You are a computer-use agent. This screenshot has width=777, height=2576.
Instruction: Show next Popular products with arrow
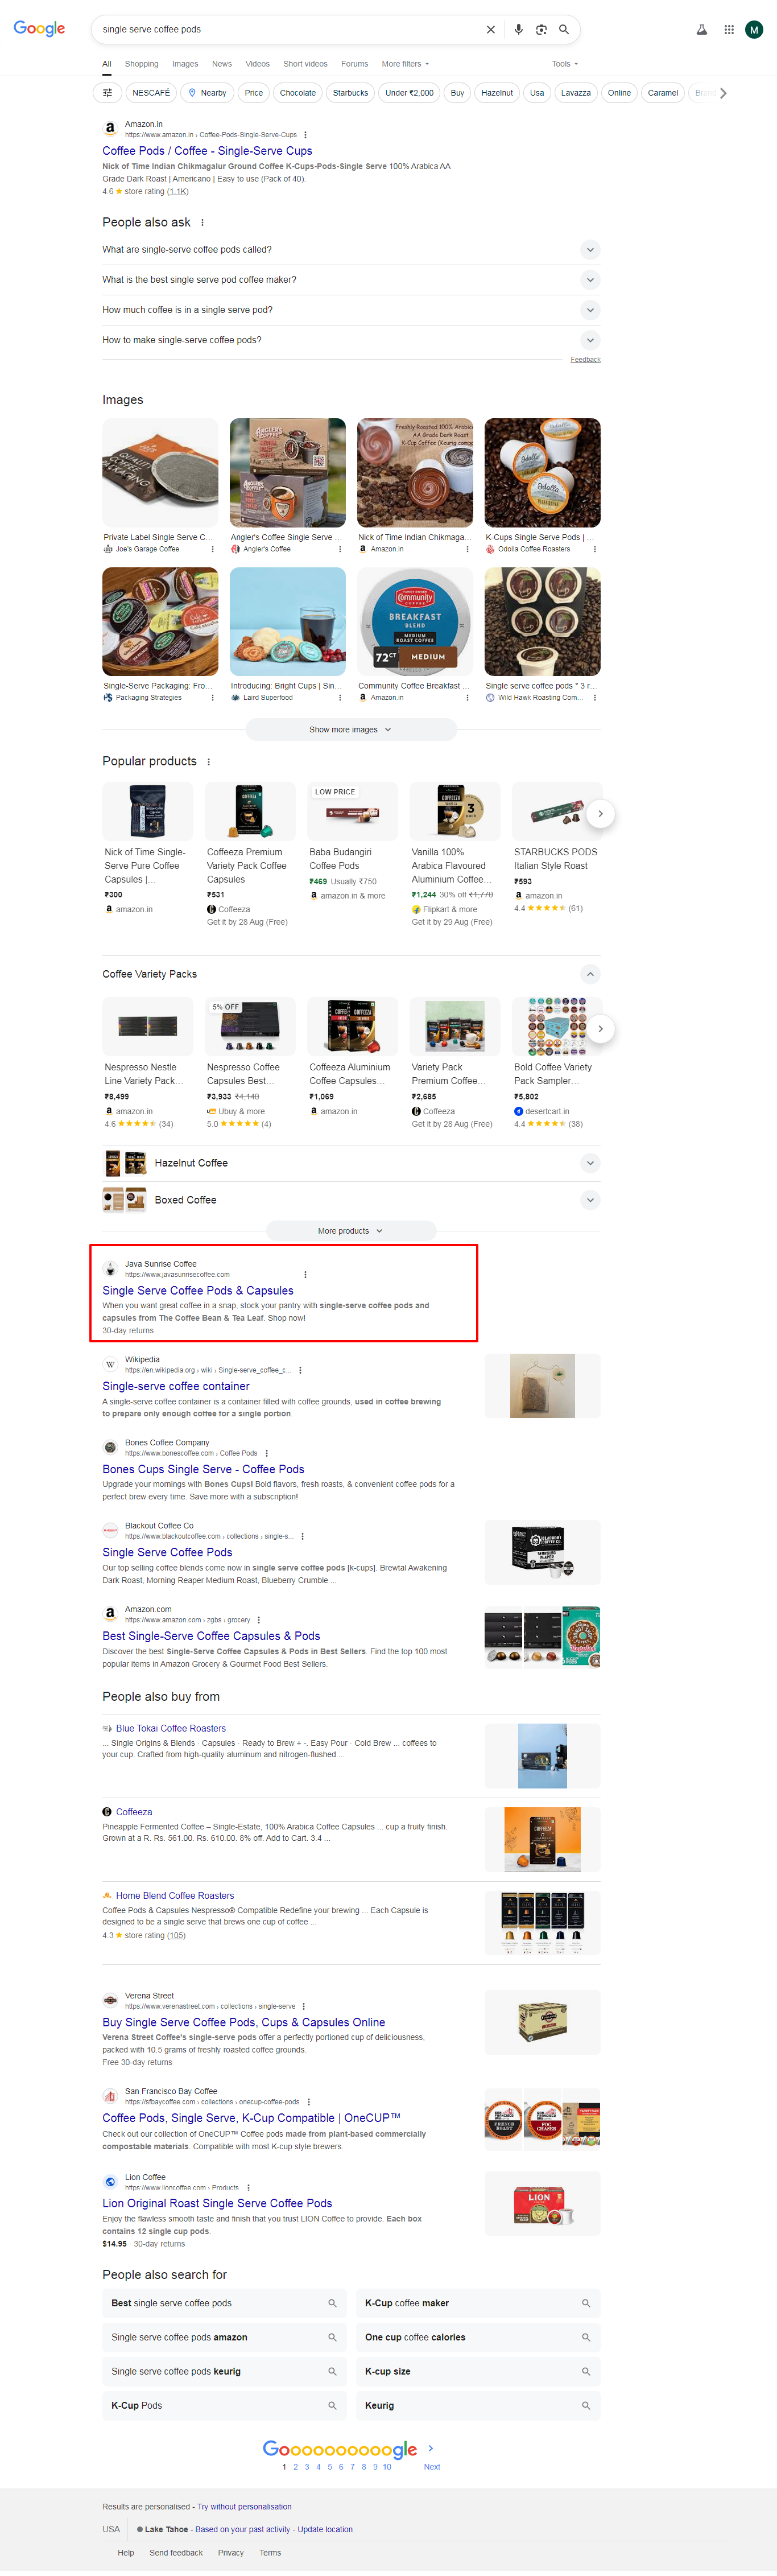click(x=600, y=813)
